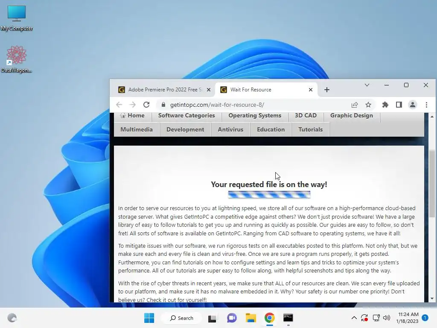
Task: Open Education menu
Action: (271, 129)
